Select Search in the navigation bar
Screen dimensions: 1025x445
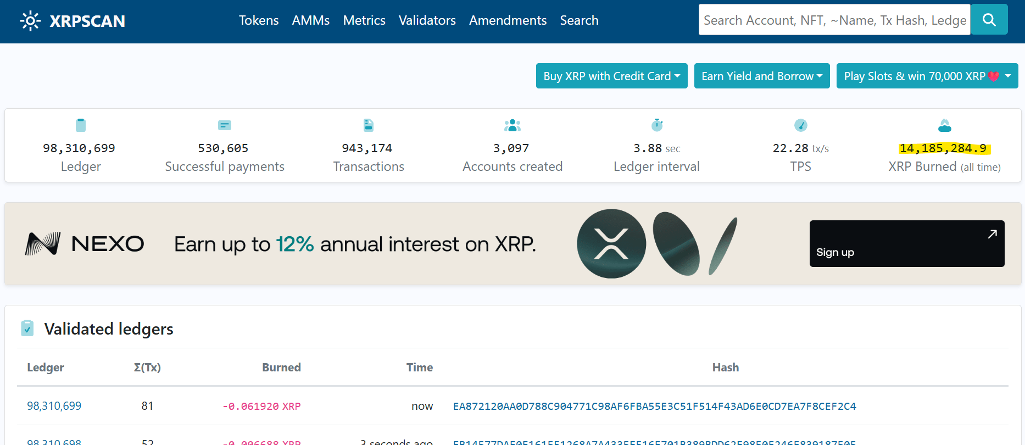(x=580, y=20)
